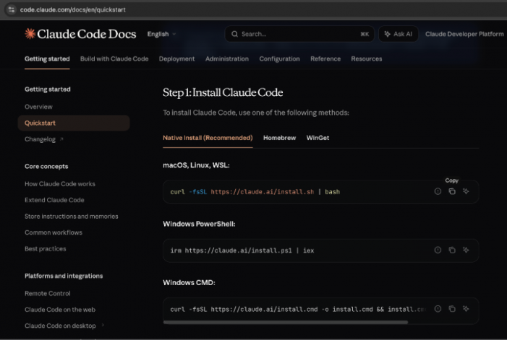The height and width of the screenshot is (340, 507).
Task: Open the Deployment tab
Action: coord(176,58)
